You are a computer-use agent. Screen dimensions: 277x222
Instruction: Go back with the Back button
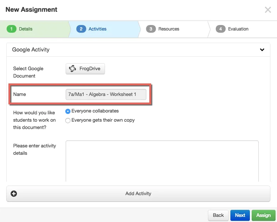click(218, 215)
